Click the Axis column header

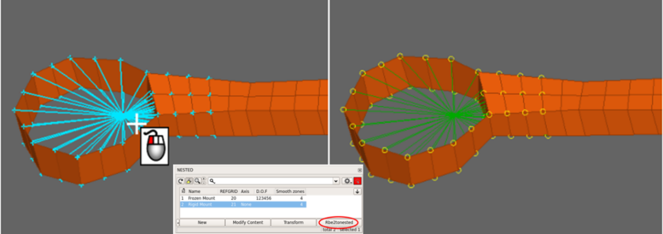click(x=247, y=191)
